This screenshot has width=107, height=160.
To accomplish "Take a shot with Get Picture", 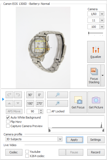I will (x=96, y=102).
